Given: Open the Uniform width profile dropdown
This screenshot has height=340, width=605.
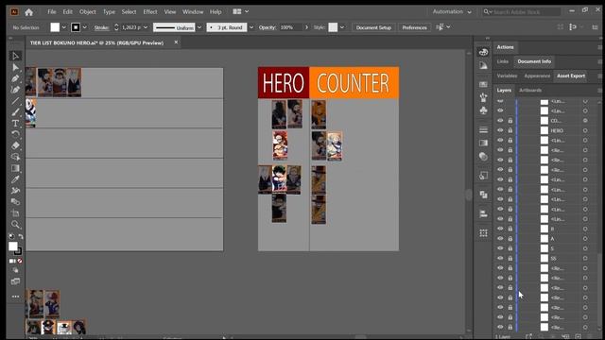Looking at the screenshot, I should pyautogui.click(x=199, y=27).
